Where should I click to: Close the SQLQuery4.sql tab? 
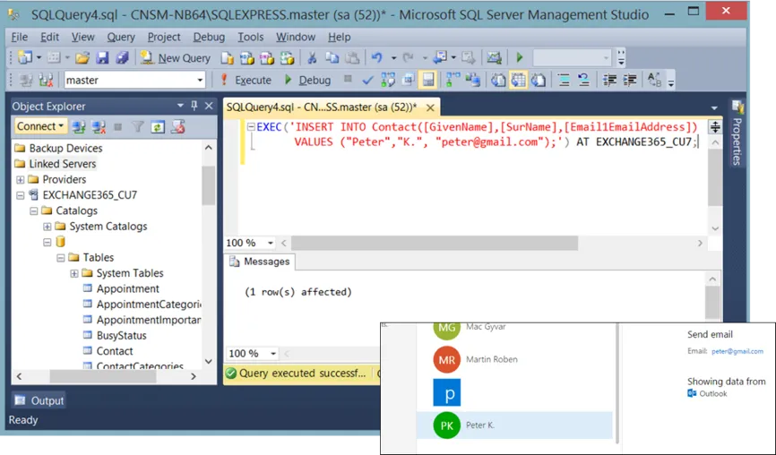pos(430,107)
